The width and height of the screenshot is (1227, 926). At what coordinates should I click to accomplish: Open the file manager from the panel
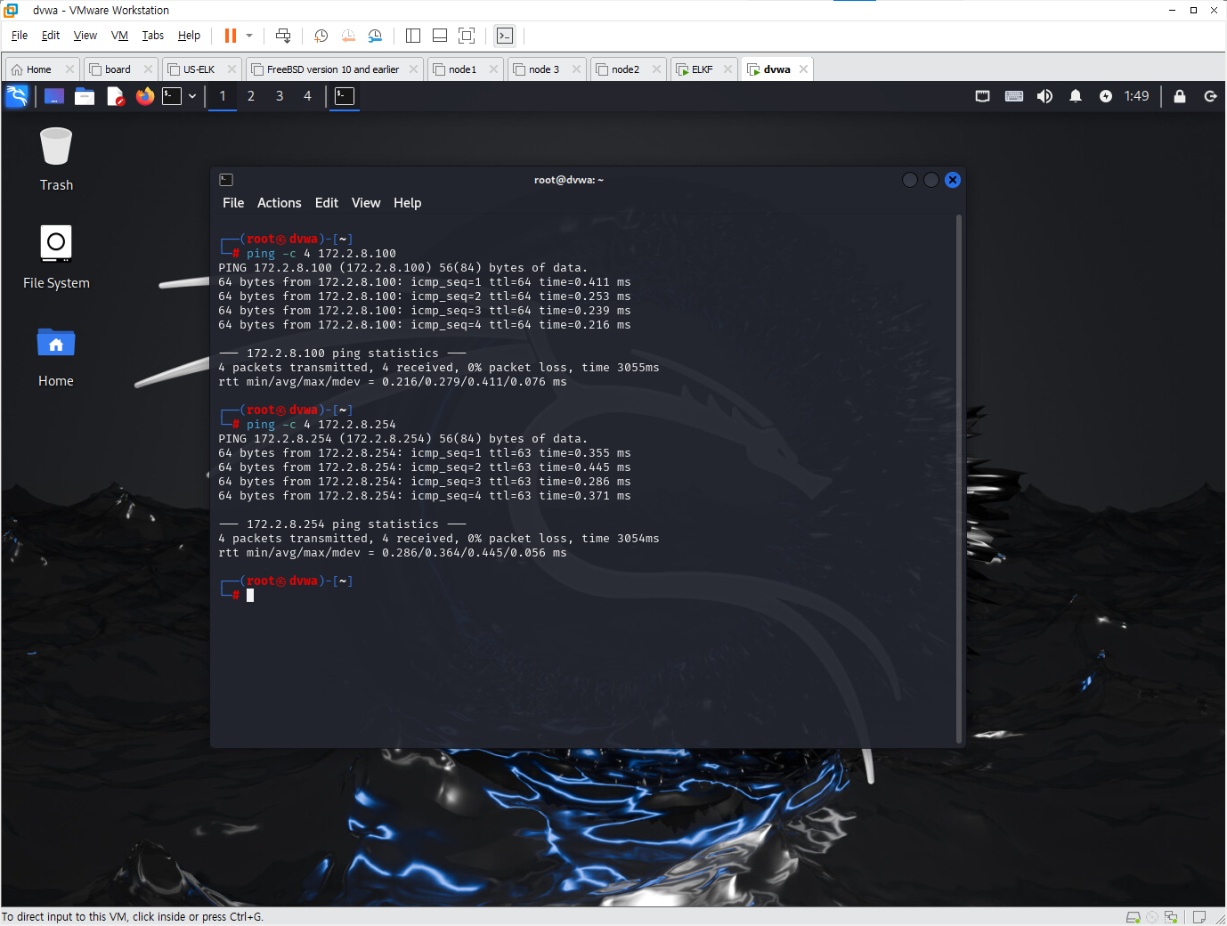point(85,96)
